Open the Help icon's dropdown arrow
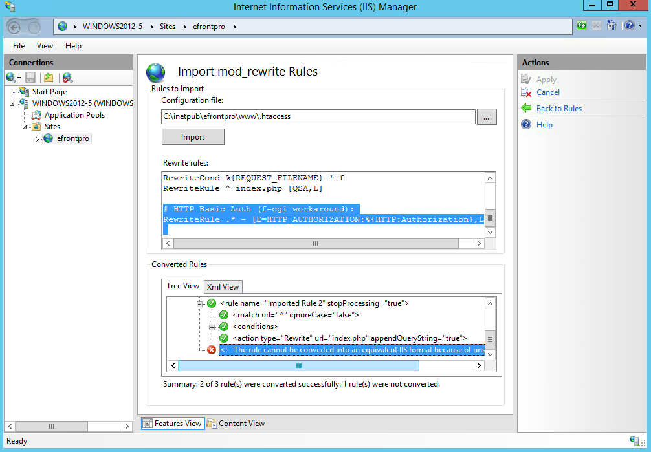This screenshot has height=452, width=651. pos(640,26)
